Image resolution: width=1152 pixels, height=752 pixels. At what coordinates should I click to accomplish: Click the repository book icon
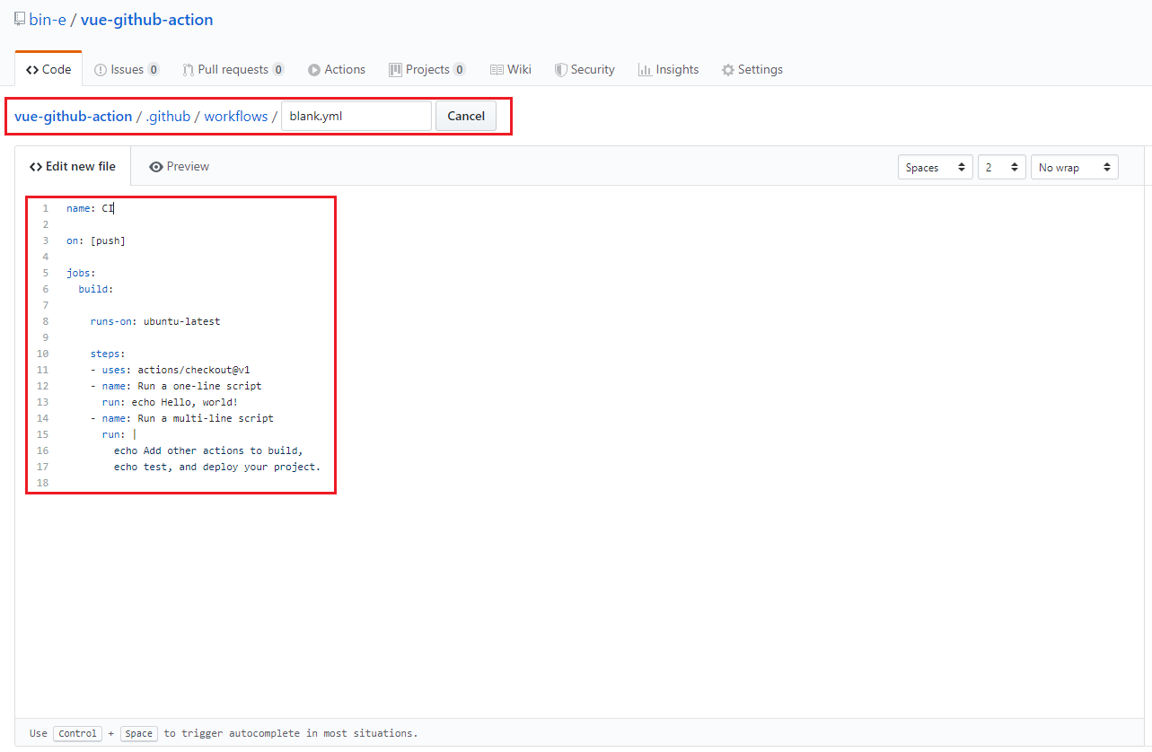click(x=19, y=19)
